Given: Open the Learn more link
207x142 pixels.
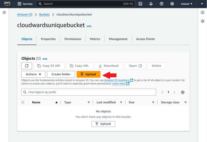Looking at the screenshot, I should pos(119,83).
